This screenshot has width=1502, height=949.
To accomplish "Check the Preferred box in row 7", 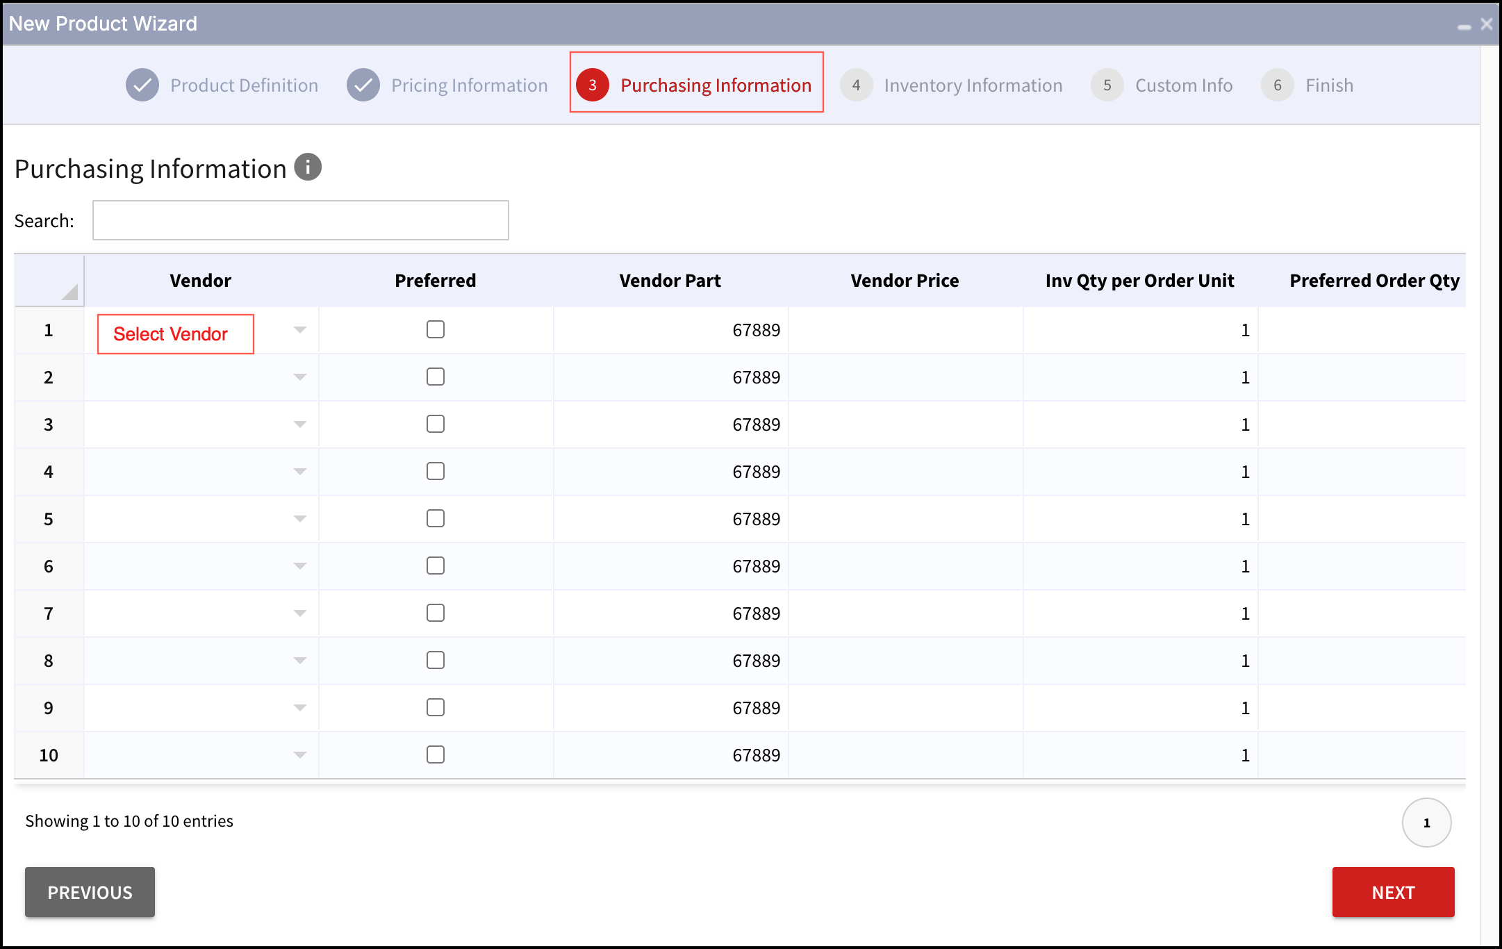I will pos(436,613).
